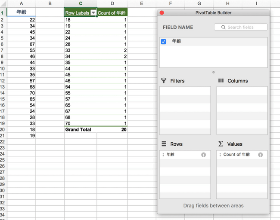Select column A header
This screenshot has height=220, width=280.
pyautogui.click(x=21, y=3)
